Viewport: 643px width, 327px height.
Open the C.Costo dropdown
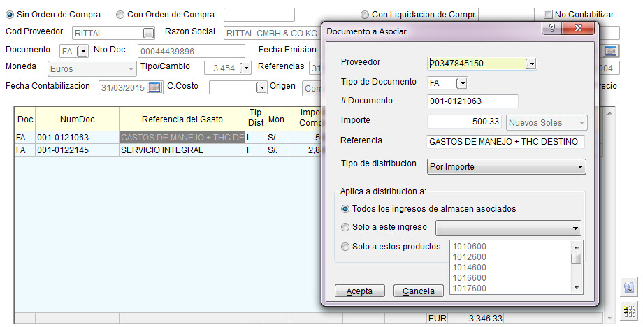(x=261, y=87)
